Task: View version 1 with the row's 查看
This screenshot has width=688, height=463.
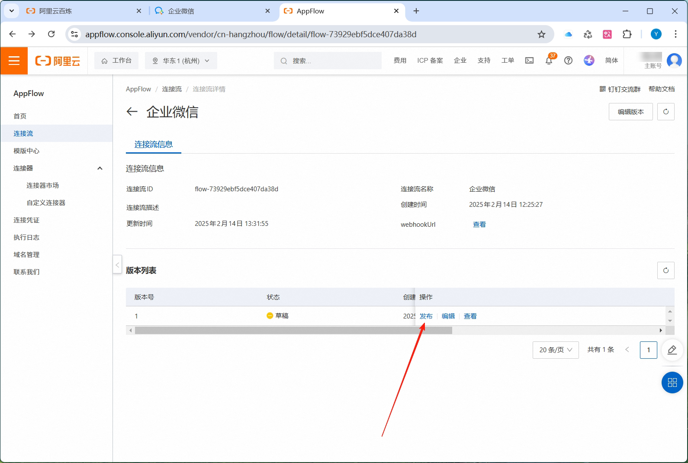Action: pyautogui.click(x=470, y=316)
